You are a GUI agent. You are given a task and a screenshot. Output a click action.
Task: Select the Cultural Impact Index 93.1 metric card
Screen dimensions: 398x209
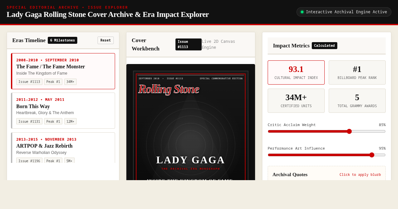[296, 72]
